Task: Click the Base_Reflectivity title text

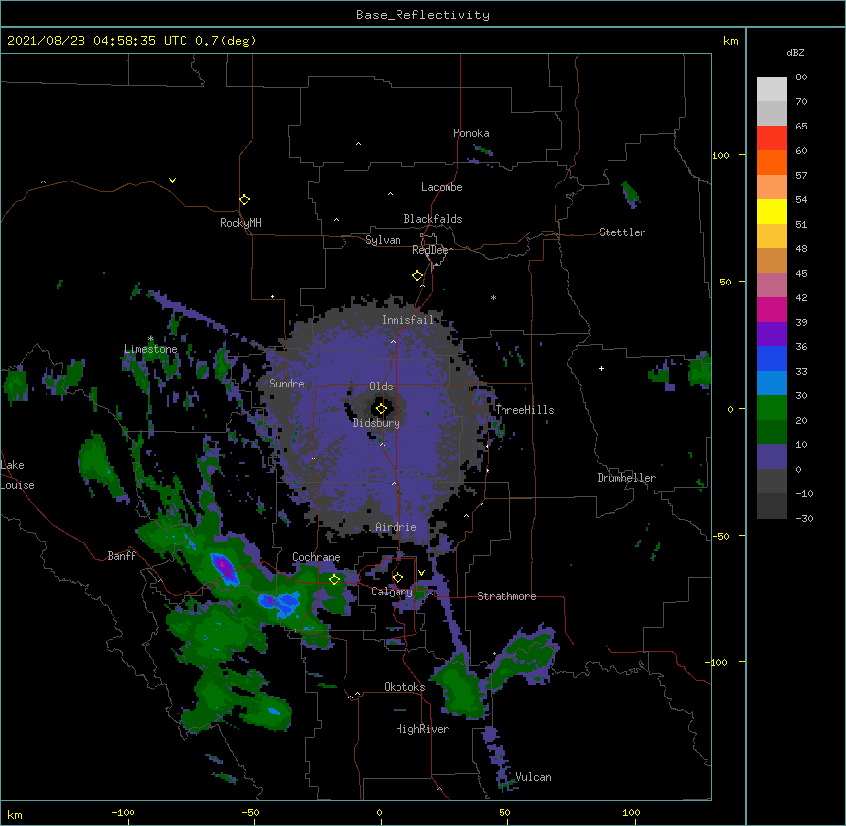Action: tap(423, 15)
